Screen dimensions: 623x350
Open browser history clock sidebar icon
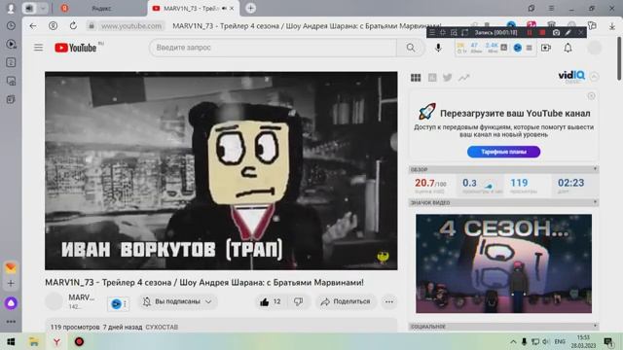point(11,26)
